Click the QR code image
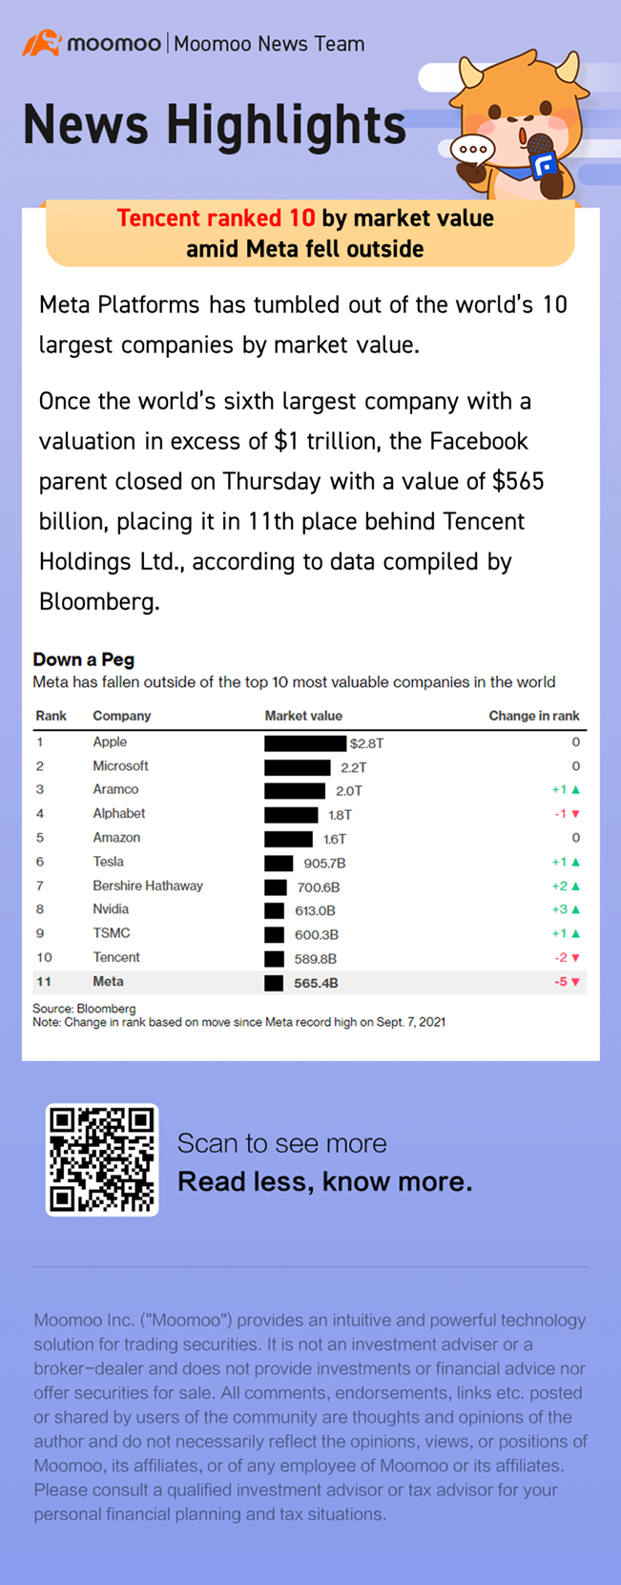This screenshot has height=1585, width=621. [102, 1159]
